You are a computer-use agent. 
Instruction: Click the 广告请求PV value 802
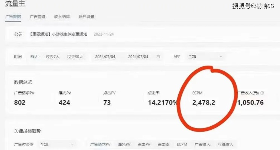pos(20,102)
